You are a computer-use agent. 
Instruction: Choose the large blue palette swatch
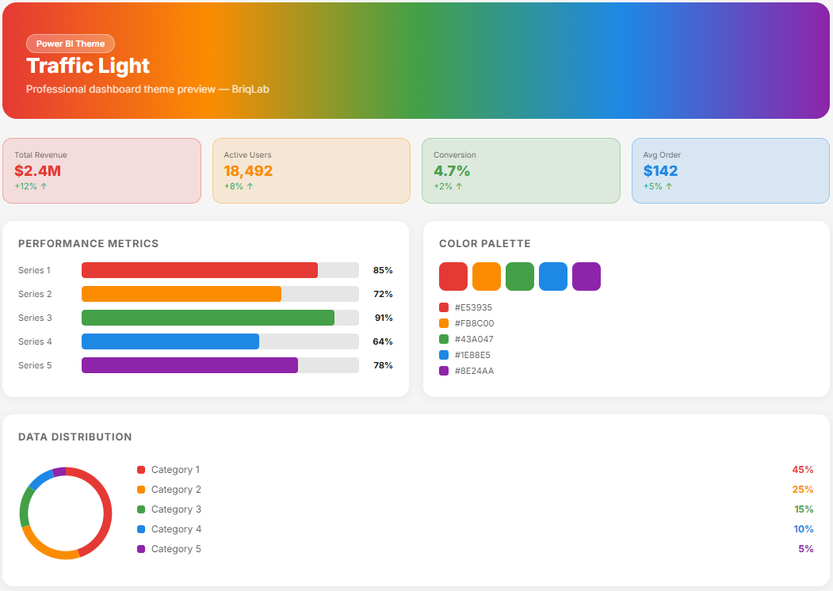pos(553,276)
